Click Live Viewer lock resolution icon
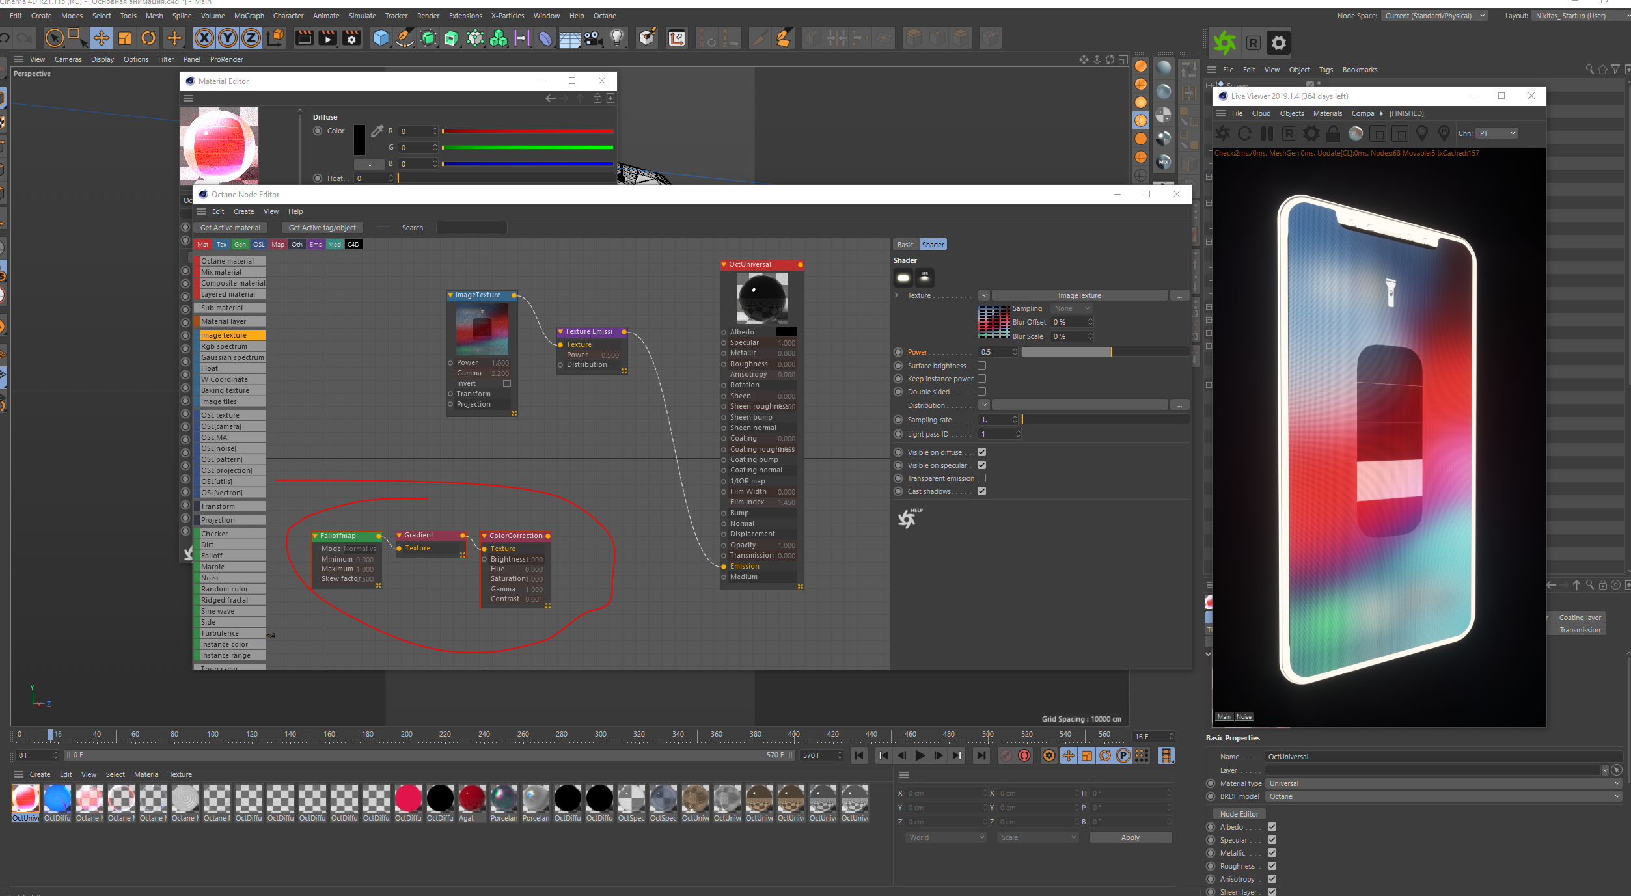The width and height of the screenshot is (1631, 896). 1333,133
